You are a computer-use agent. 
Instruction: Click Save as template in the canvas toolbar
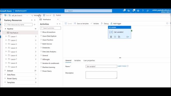[81, 23]
